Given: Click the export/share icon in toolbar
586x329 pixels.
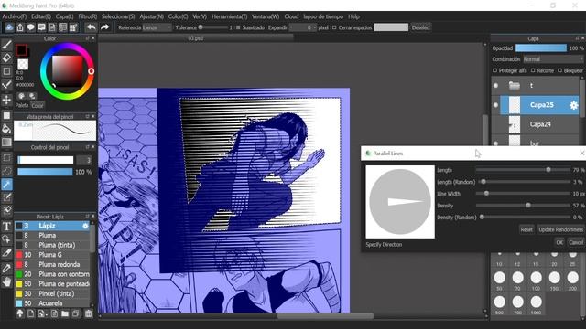Looking at the screenshot, I should (x=20, y=27).
